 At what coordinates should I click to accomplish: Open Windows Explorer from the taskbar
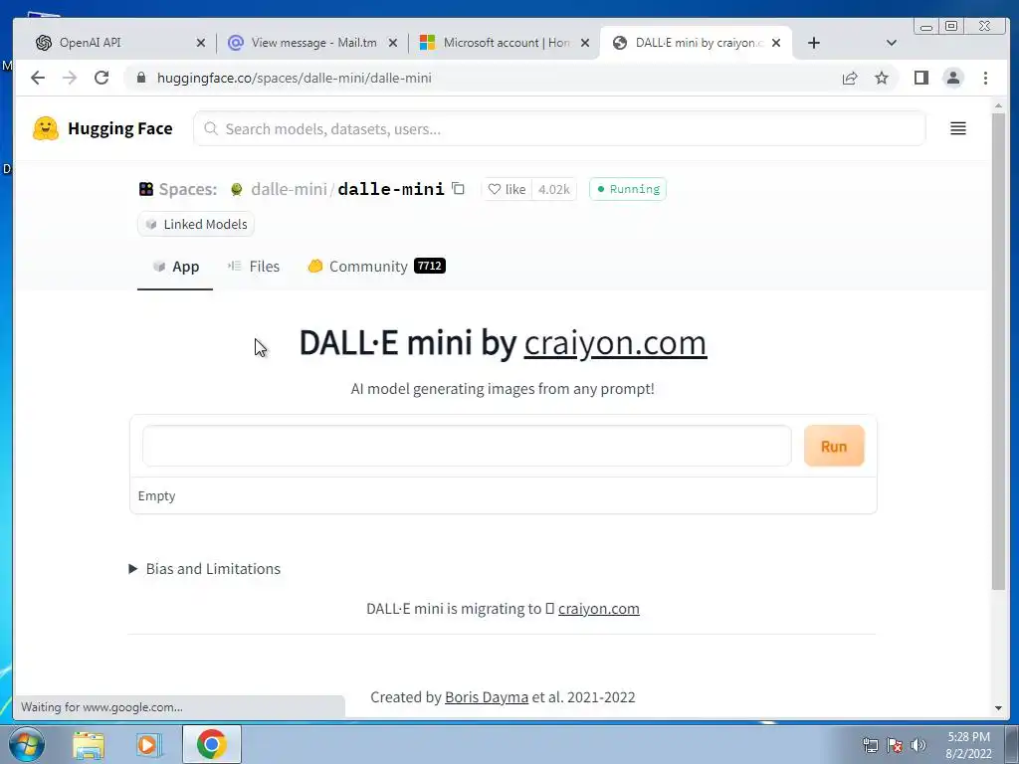tap(89, 744)
